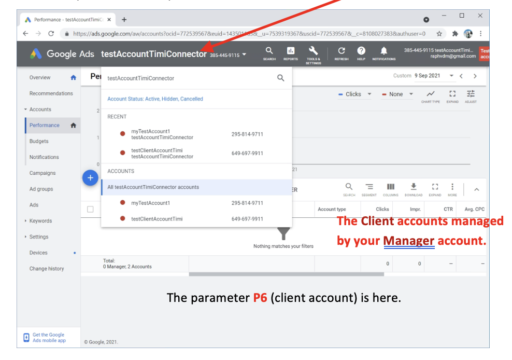The width and height of the screenshot is (512, 360).
Task: Click Account Status filter link
Action: 155,99
